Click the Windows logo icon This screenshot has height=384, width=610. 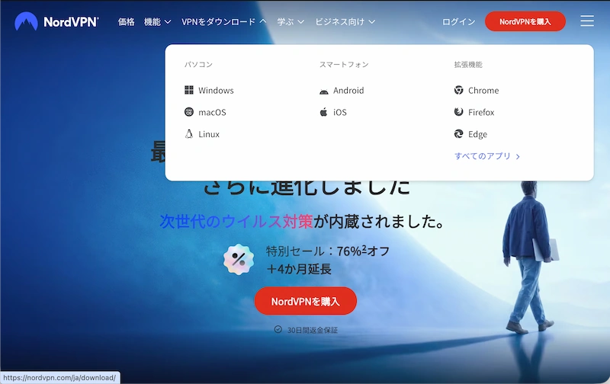pyautogui.click(x=188, y=90)
